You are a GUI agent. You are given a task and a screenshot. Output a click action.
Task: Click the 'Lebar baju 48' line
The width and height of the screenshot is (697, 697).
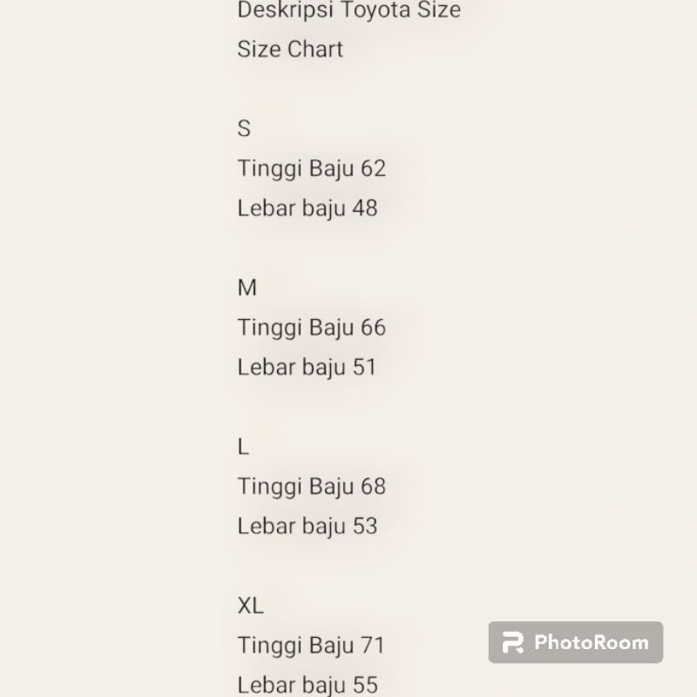pos(307,208)
